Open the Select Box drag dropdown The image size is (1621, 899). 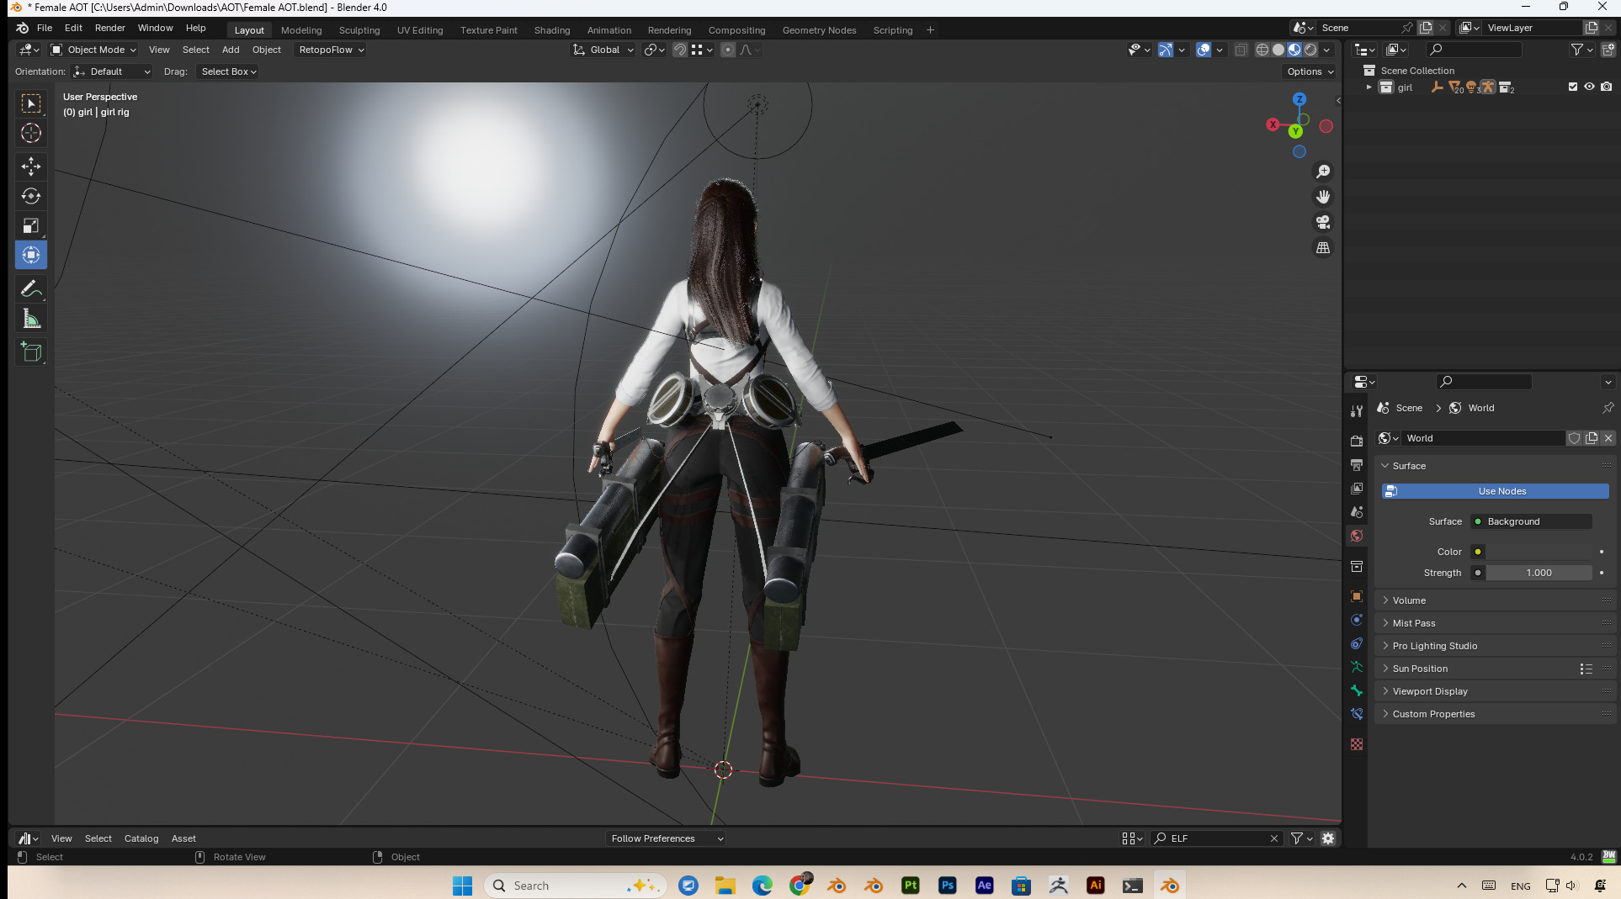(228, 71)
